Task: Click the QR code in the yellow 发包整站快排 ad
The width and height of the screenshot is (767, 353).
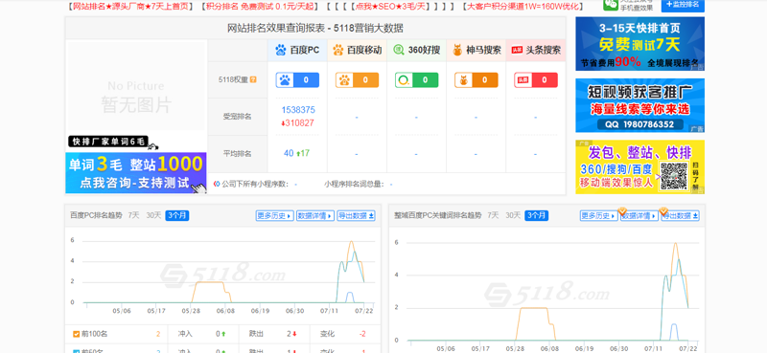Action: point(674,176)
